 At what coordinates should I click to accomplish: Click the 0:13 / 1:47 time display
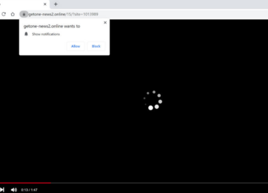coord(29,190)
